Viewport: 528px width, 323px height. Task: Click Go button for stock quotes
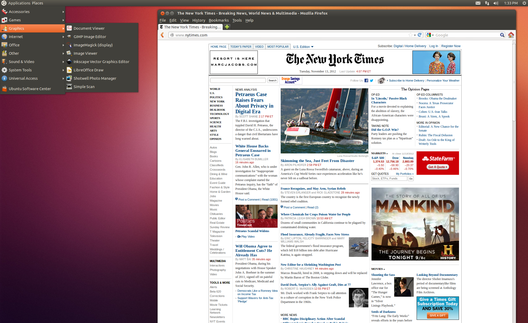coord(411,179)
